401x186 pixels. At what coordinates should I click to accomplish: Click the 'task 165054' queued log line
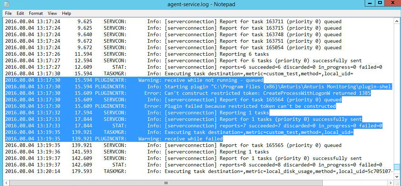click(x=173, y=47)
